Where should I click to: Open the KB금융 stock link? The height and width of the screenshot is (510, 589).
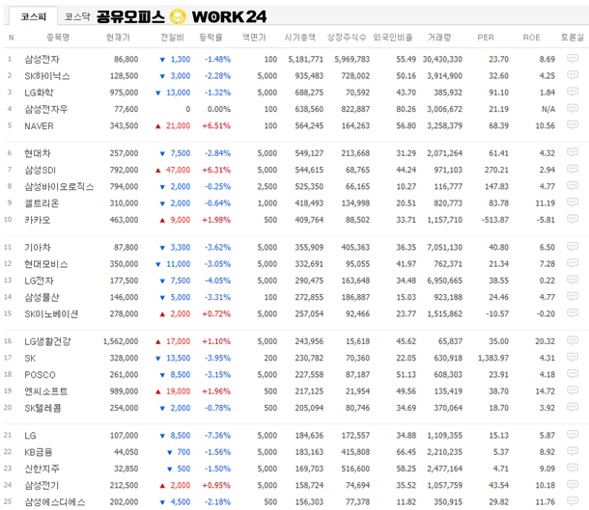(x=39, y=452)
